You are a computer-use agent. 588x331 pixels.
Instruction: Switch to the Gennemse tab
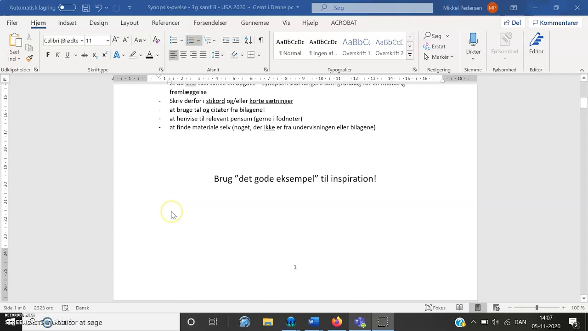click(x=255, y=23)
